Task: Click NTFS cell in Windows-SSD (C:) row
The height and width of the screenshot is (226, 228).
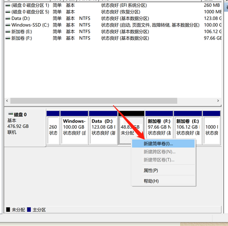Action: click(85, 25)
